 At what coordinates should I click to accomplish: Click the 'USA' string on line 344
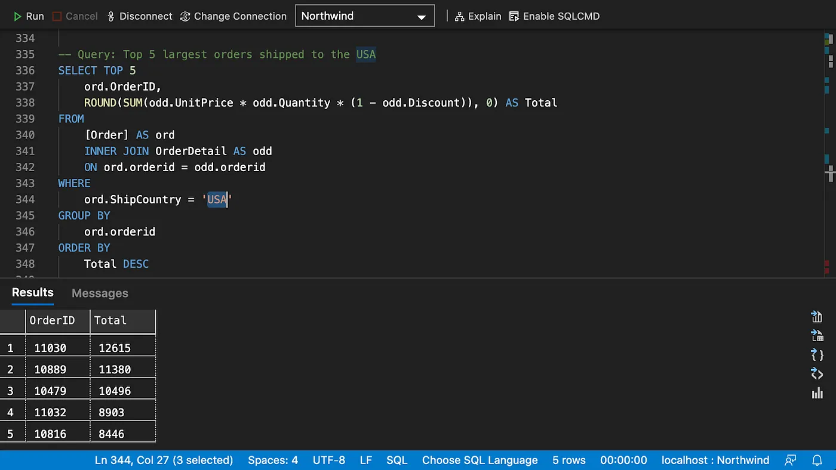pos(217,199)
